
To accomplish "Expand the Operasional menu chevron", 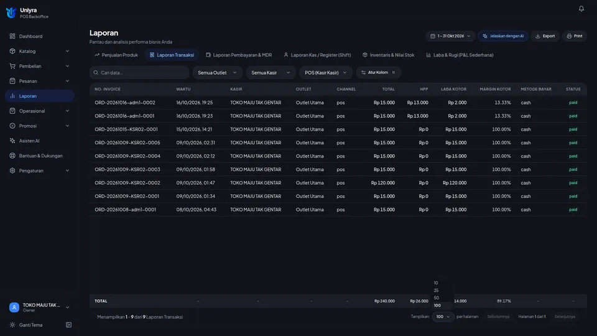I will click(67, 111).
